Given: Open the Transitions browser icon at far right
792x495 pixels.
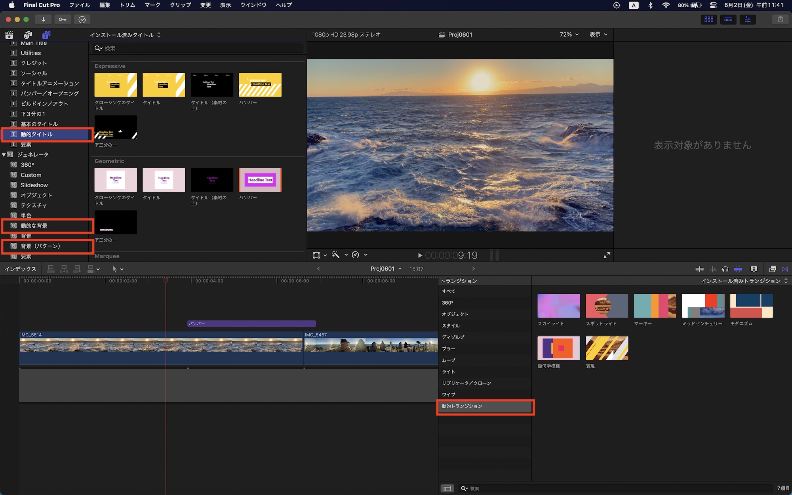Looking at the screenshot, I should (785, 269).
